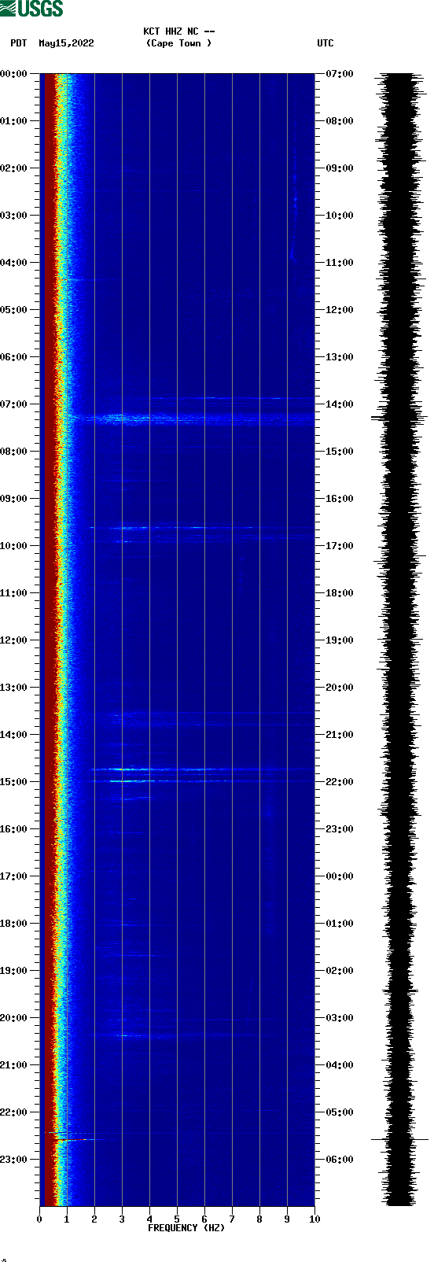
Task: Click the 23:00 PDT time label
Action: [x=14, y=1160]
